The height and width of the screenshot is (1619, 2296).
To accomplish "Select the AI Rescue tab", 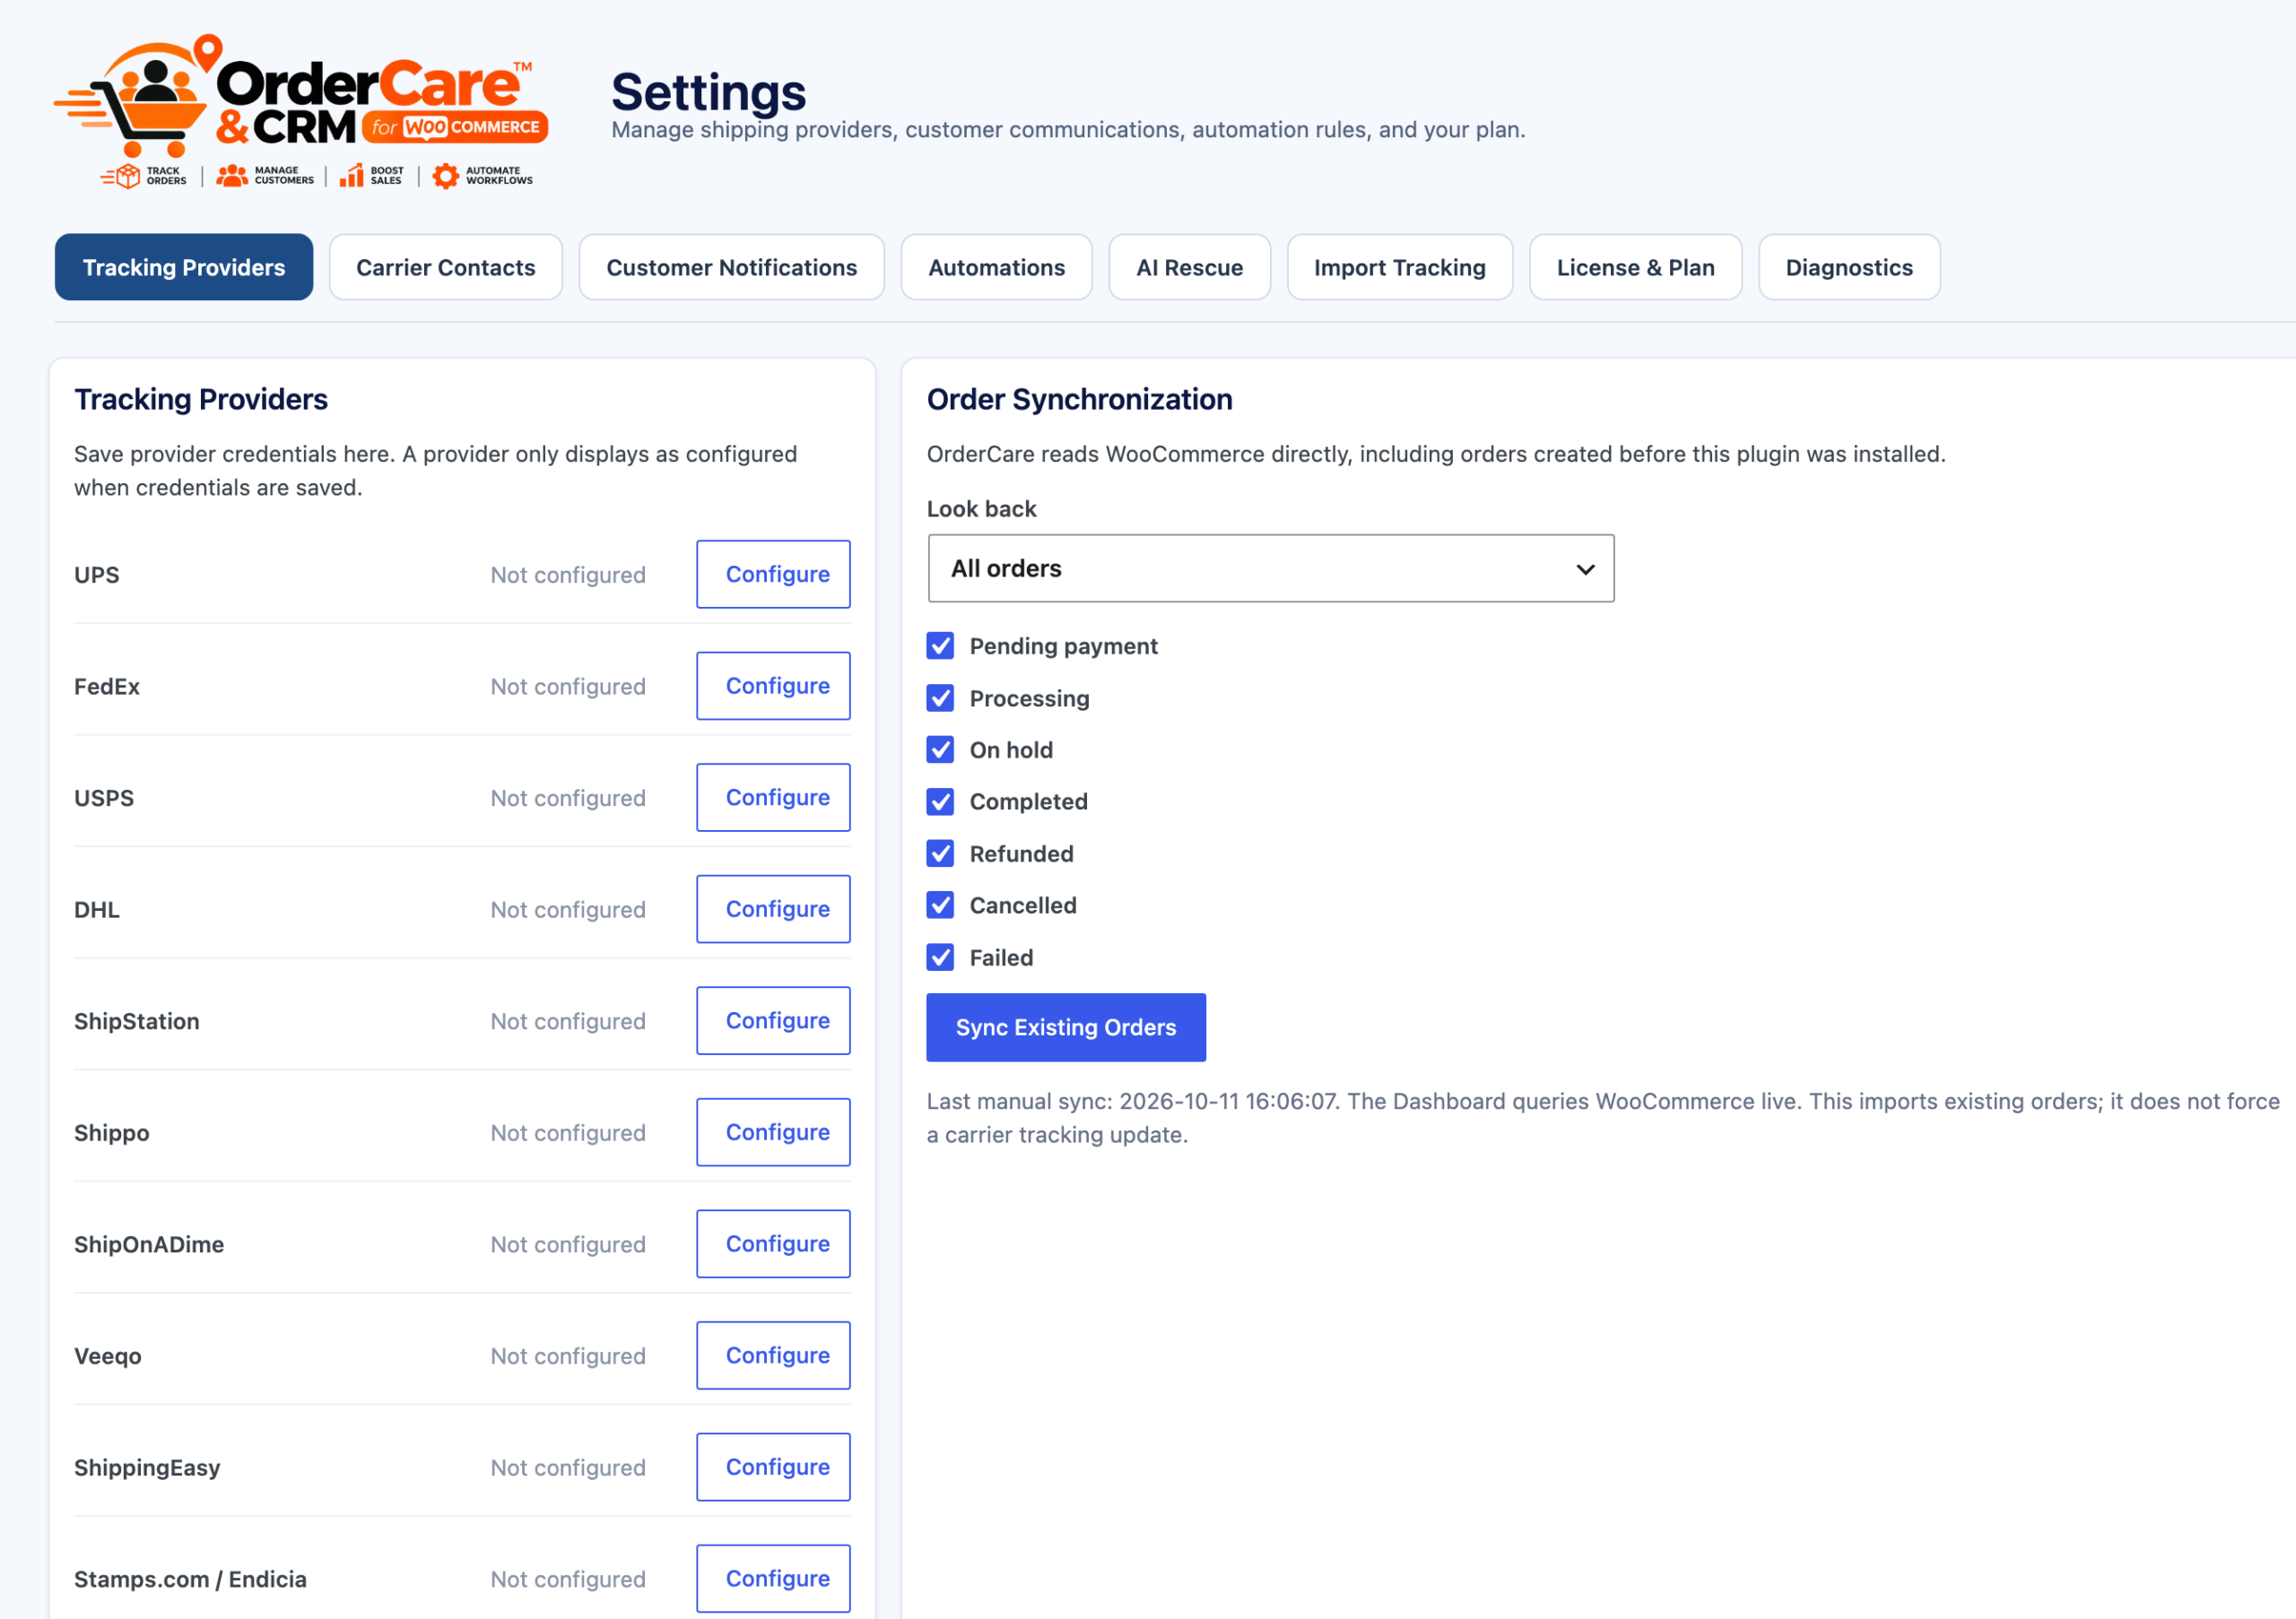I will 1190,268.
